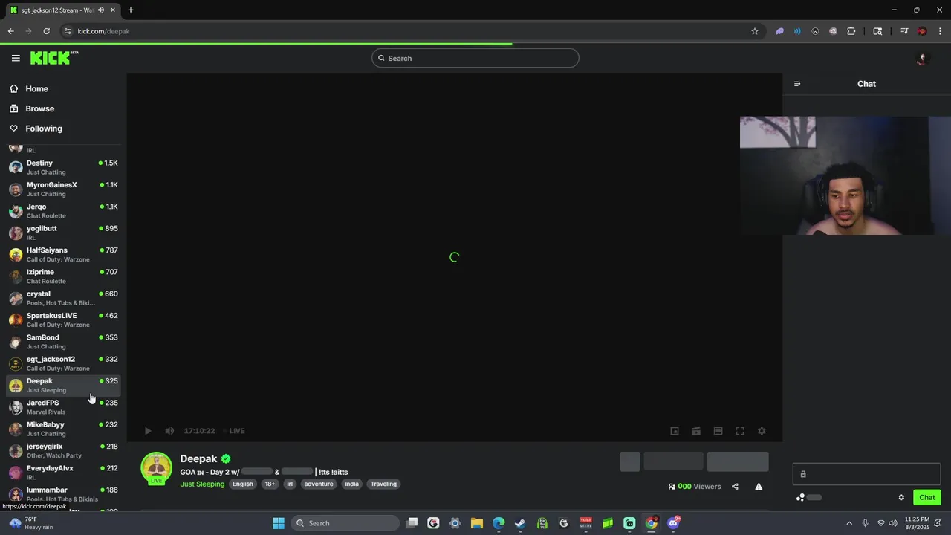This screenshot has width=951, height=535.
Task: Open yogiibutt's channel in sidebar
Action: [x=63, y=233]
